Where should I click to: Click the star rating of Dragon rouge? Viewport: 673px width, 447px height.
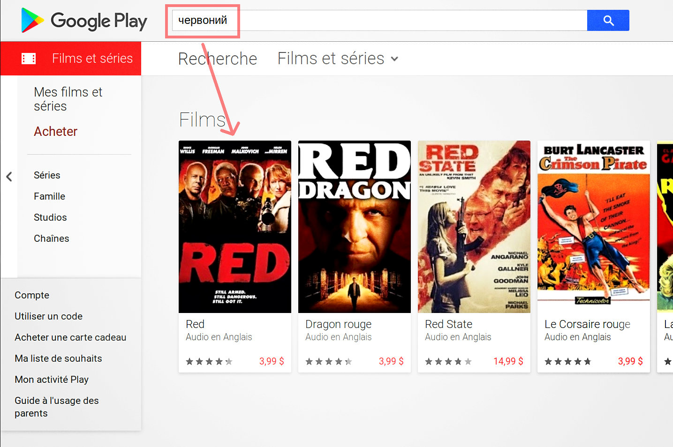click(329, 361)
